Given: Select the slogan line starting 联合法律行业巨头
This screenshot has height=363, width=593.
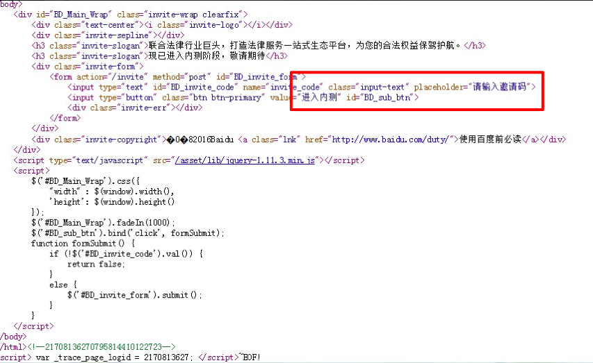Looking at the screenshot, I should pyautogui.click(x=259, y=46).
